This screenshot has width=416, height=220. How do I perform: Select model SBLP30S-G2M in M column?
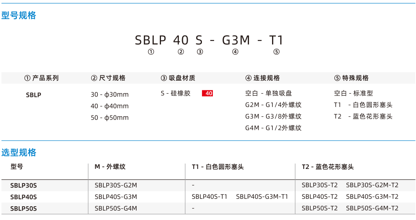point(116,185)
